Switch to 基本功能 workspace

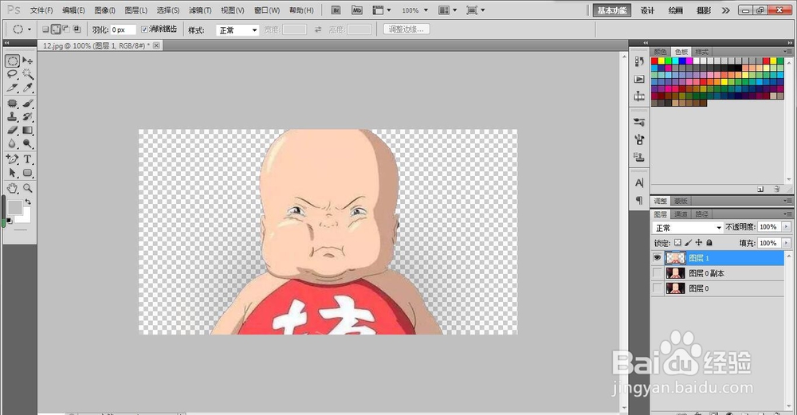(612, 10)
